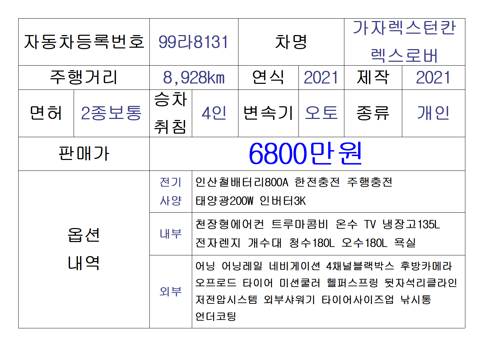Click the price 6800만원
Screen dimensions: 492x348
(x=306, y=154)
